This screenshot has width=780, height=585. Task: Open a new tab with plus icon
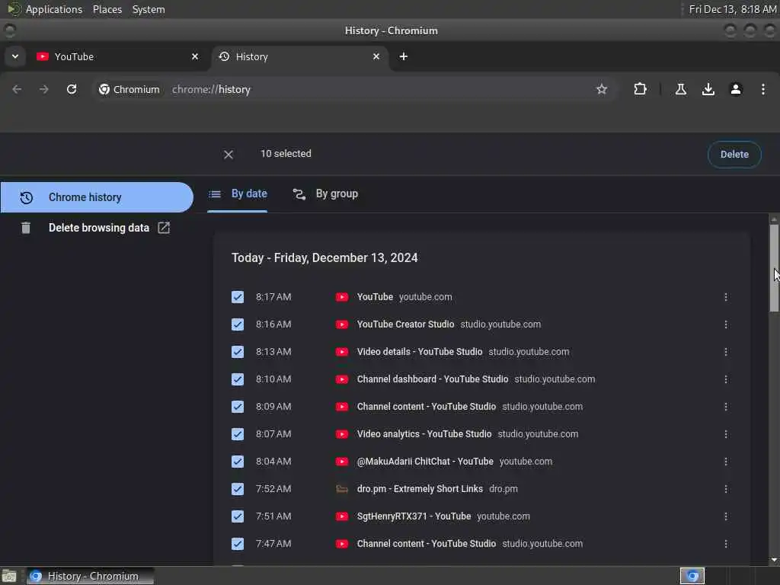coord(404,56)
